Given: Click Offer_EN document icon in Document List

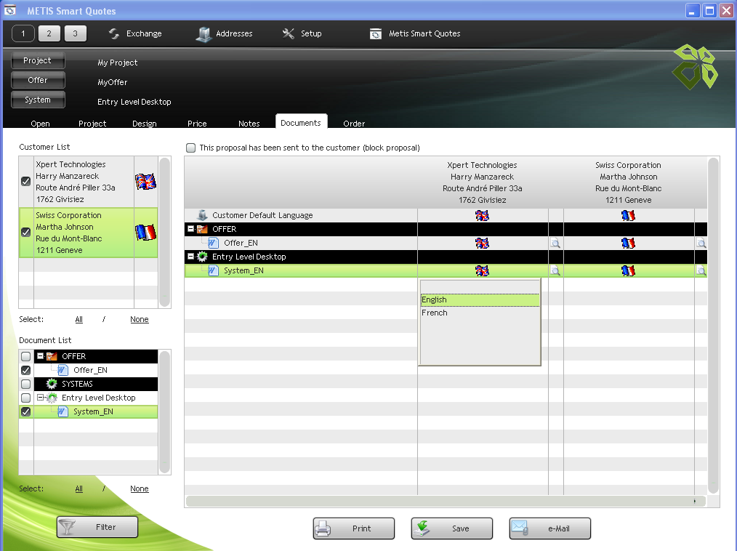Looking at the screenshot, I should pos(63,371).
